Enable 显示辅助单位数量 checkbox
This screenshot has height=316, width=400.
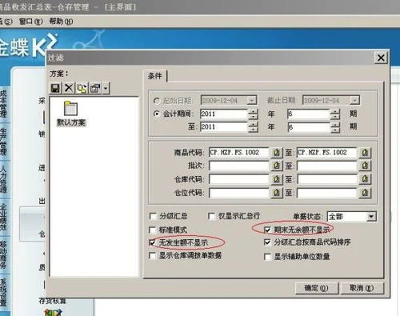[x=267, y=257]
